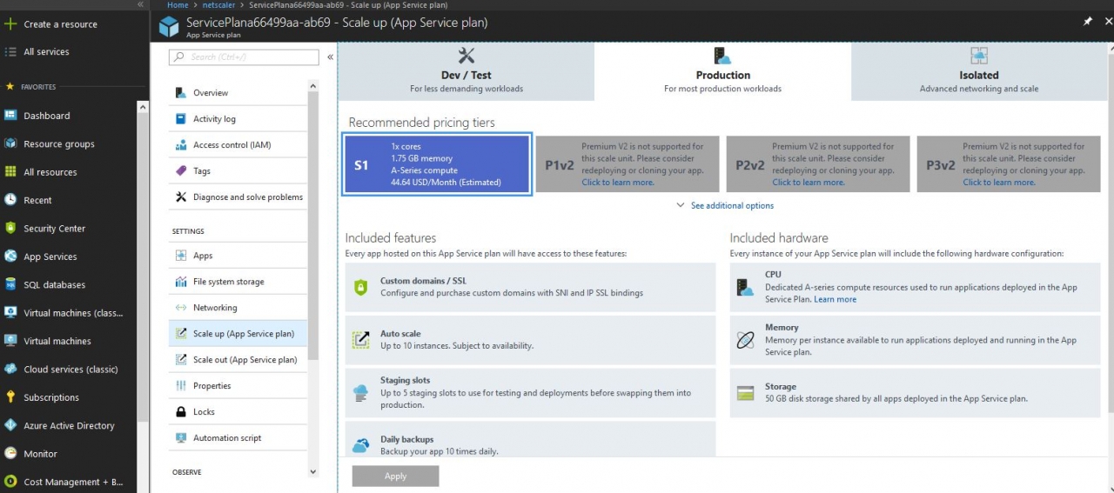This screenshot has width=1114, height=493.
Task: Select the S1 pricing tier card
Action: (436, 164)
